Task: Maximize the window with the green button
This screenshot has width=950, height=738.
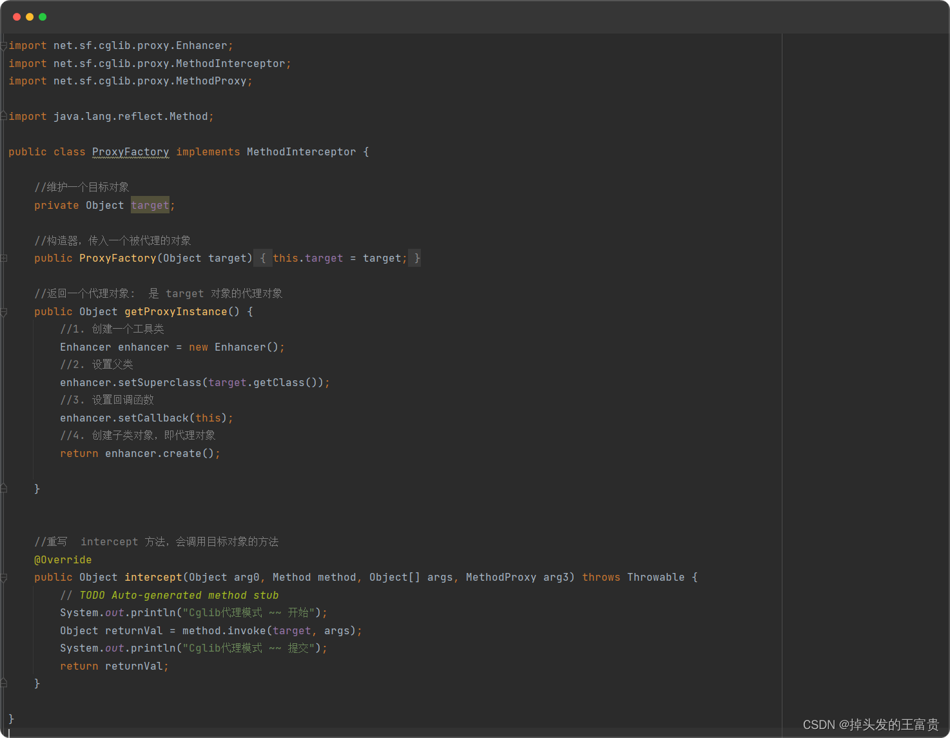Action: pos(43,17)
